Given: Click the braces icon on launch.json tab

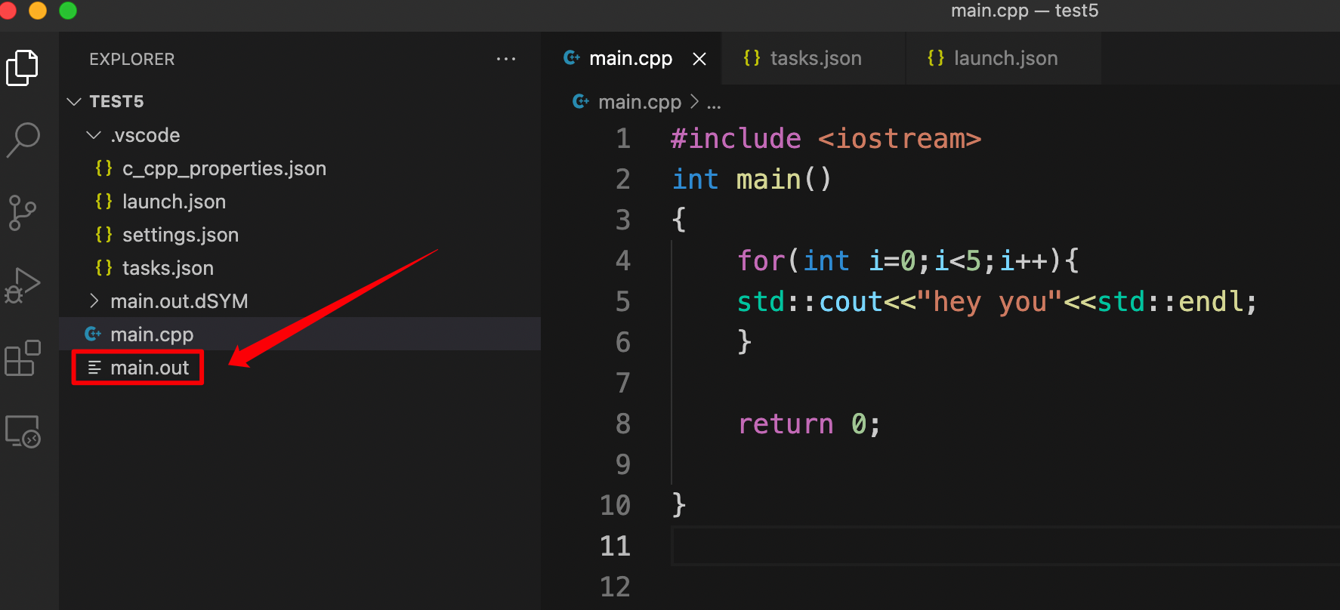Looking at the screenshot, I should point(936,58).
